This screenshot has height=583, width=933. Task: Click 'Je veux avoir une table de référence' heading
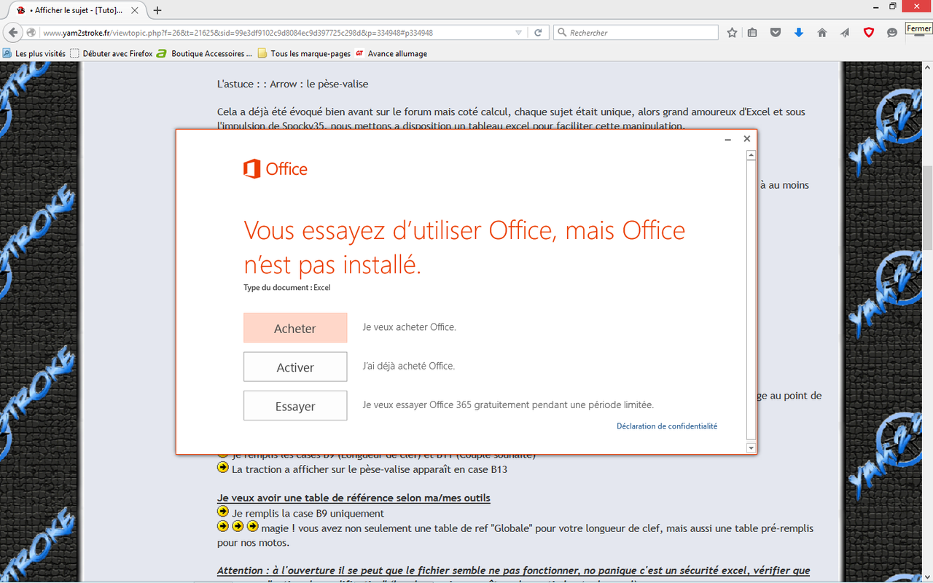click(x=354, y=498)
